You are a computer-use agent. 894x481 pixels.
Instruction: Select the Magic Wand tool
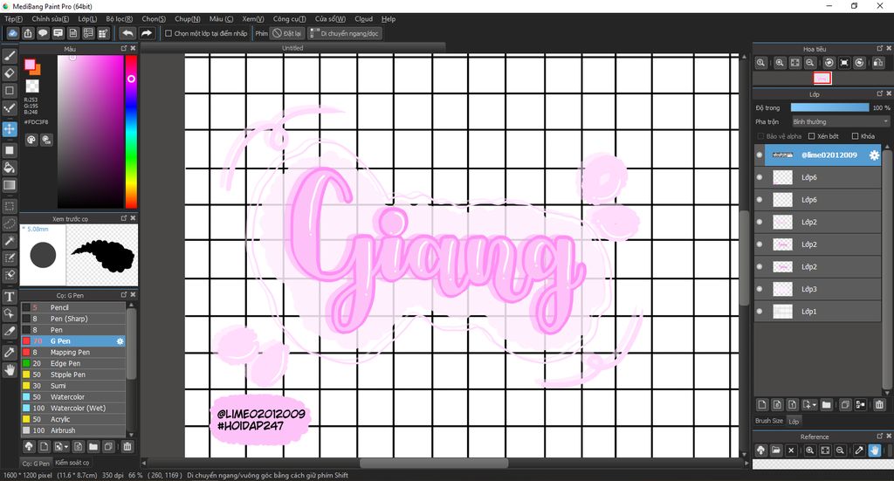tap(9, 241)
